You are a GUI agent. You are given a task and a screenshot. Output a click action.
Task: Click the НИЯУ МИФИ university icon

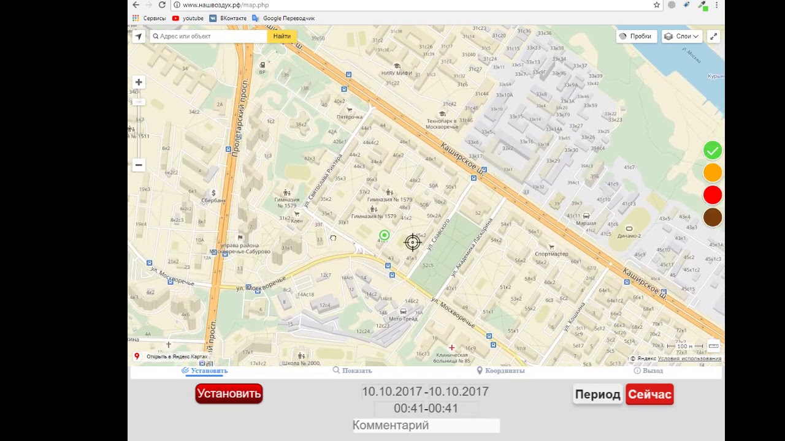coord(397,66)
